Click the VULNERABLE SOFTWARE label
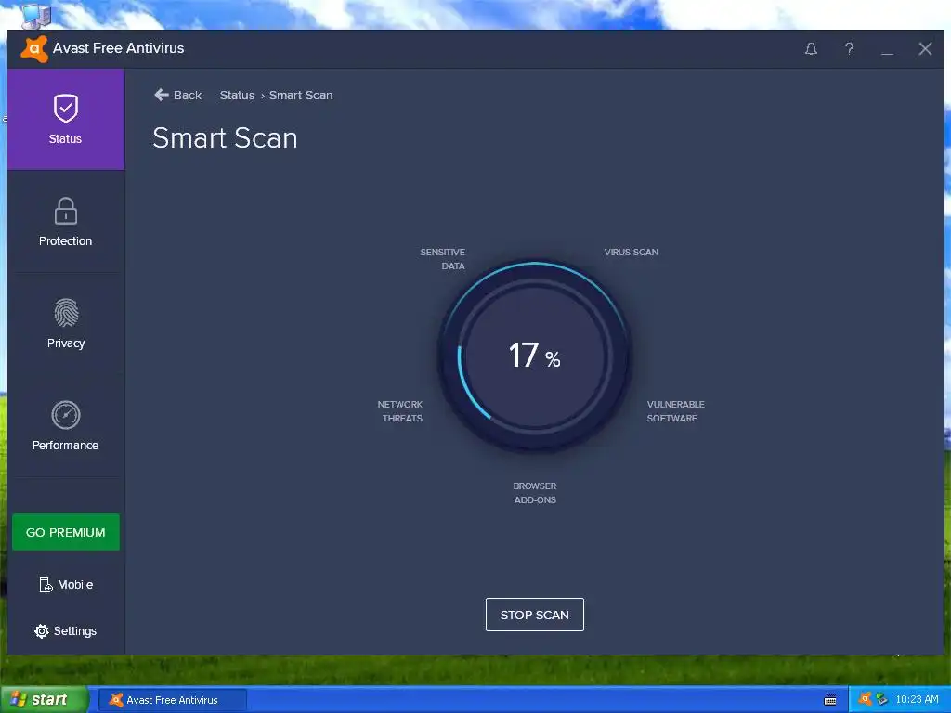 [675, 411]
